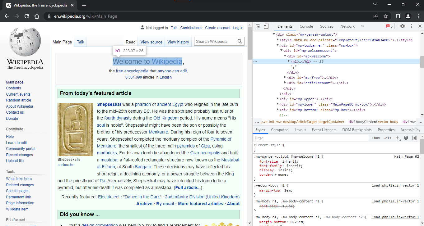Open the Random article link
424x226 pixels.
click(x=18, y=100)
